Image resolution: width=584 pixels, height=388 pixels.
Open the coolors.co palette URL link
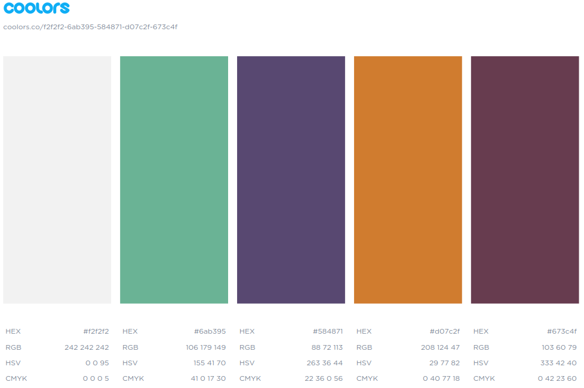tap(90, 27)
